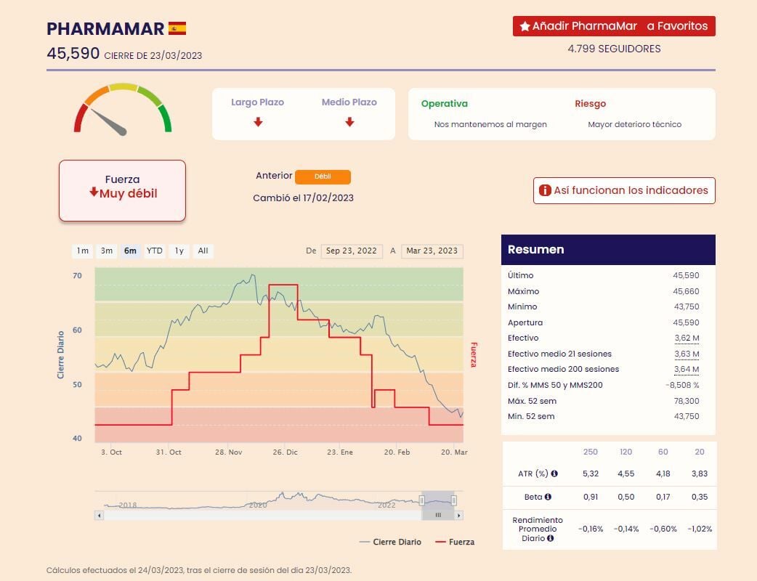
Task: Click the ATR (%) info icon
Action: click(x=554, y=474)
